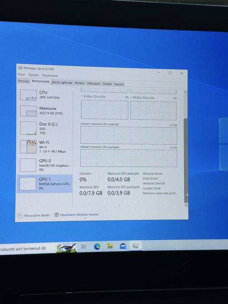This screenshot has height=304, width=228.
Task: Select the Wi-Fi performance item
Action: [x=45, y=147]
